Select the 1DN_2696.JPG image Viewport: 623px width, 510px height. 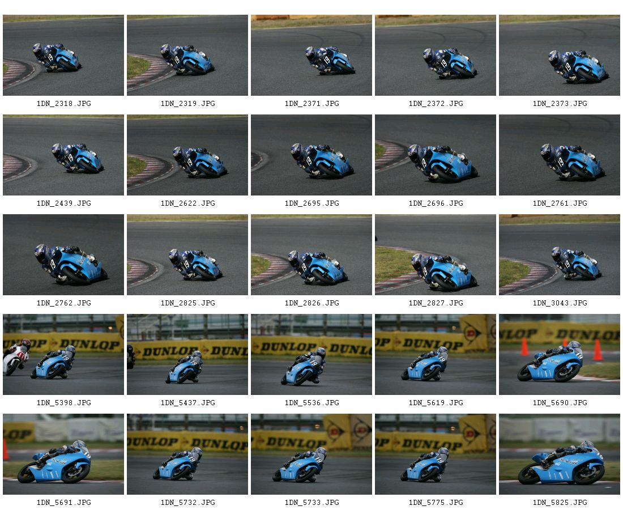pyautogui.click(x=436, y=155)
